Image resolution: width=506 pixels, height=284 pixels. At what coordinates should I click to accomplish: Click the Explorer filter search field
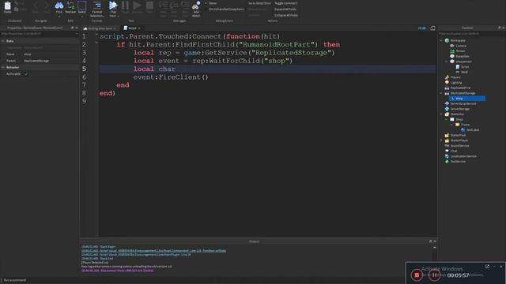[471, 33]
